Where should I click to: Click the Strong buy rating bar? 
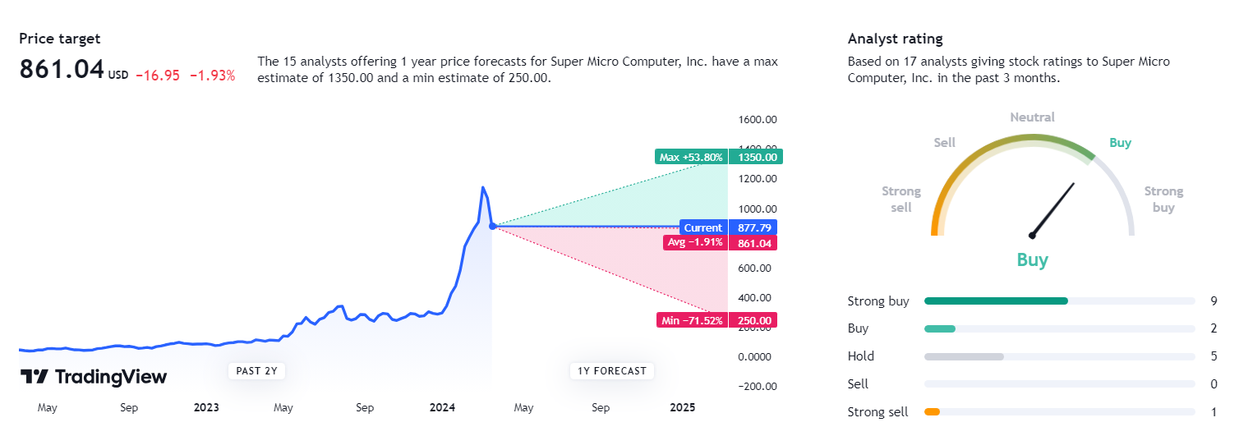[1059, 301]
